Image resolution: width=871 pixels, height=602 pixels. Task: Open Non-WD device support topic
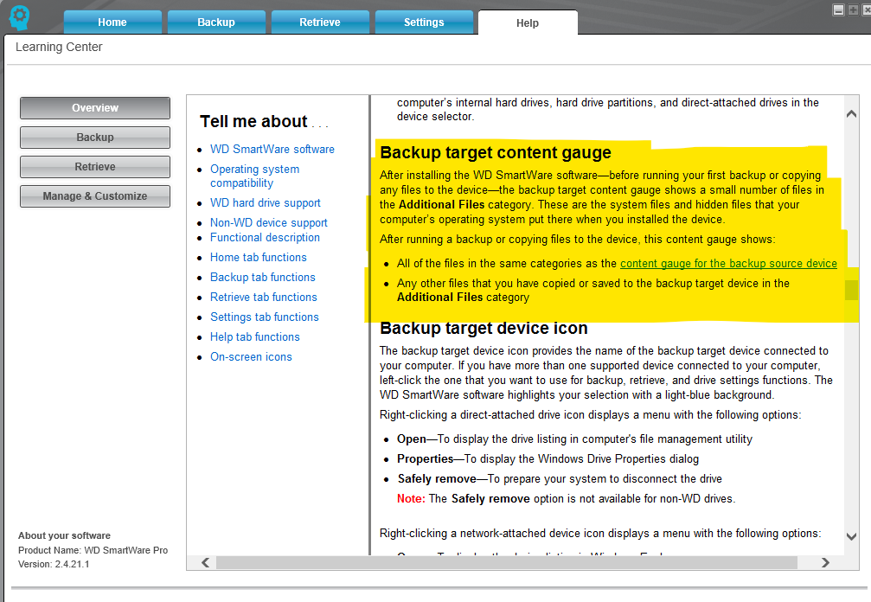point(268,222)
